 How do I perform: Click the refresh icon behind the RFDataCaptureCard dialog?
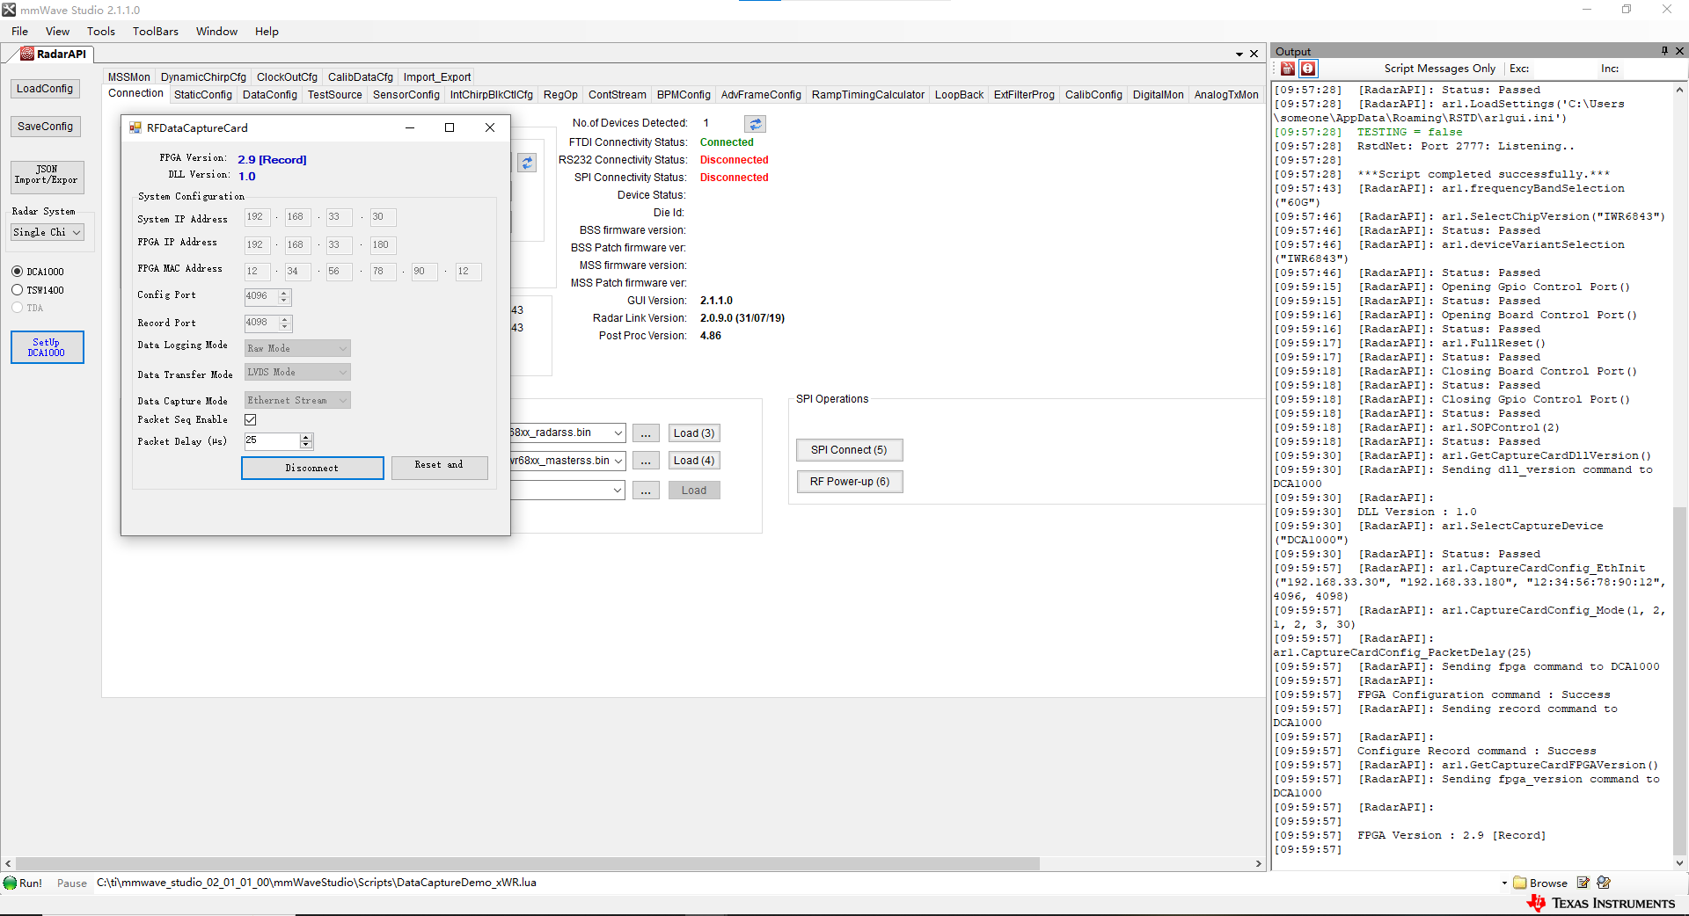click(x=527, y=163)
